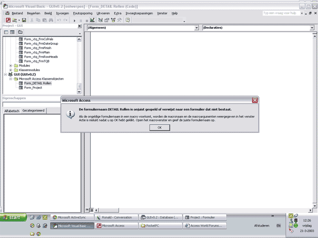Toggle Folders icon in Project pane
This screenshot has width=318, height=238.
tap(20, 32)
